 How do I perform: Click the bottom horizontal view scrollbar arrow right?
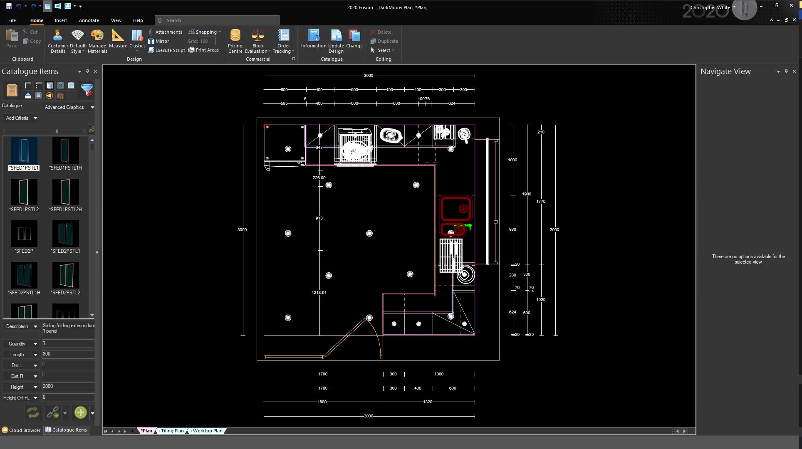pos(684,431)
